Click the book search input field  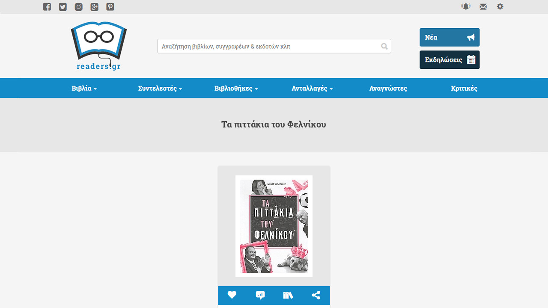274,46
